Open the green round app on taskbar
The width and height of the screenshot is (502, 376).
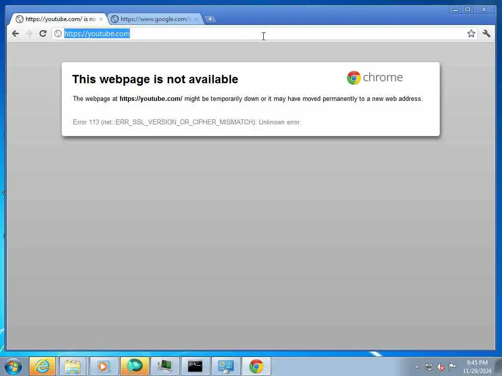click(x=134, y=366)
